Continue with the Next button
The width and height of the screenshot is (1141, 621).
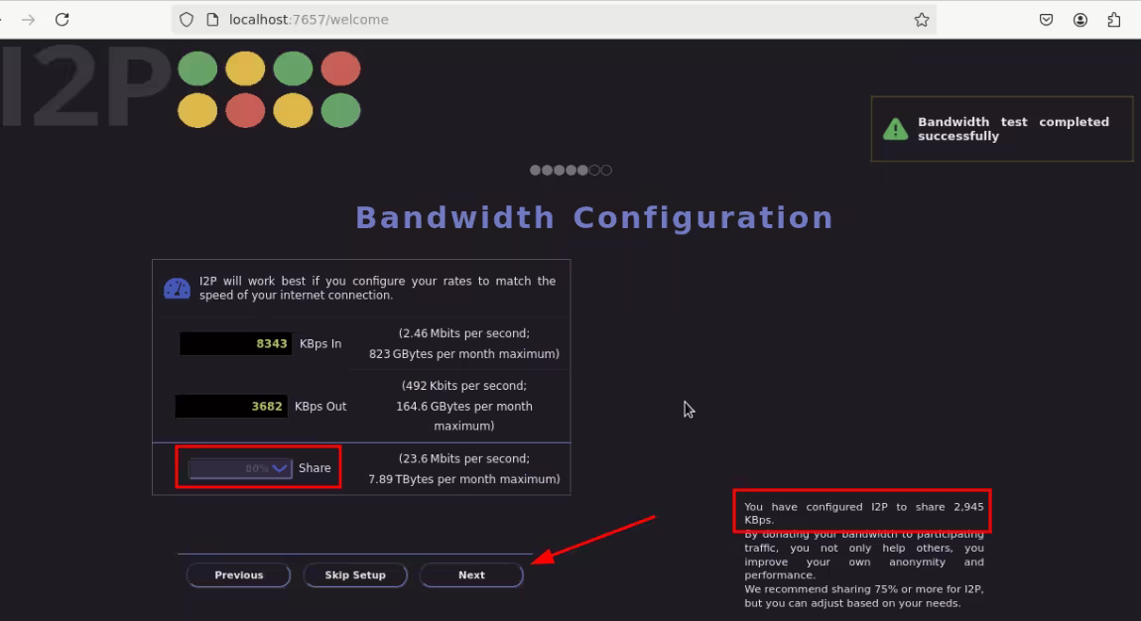tap(471, 575)
